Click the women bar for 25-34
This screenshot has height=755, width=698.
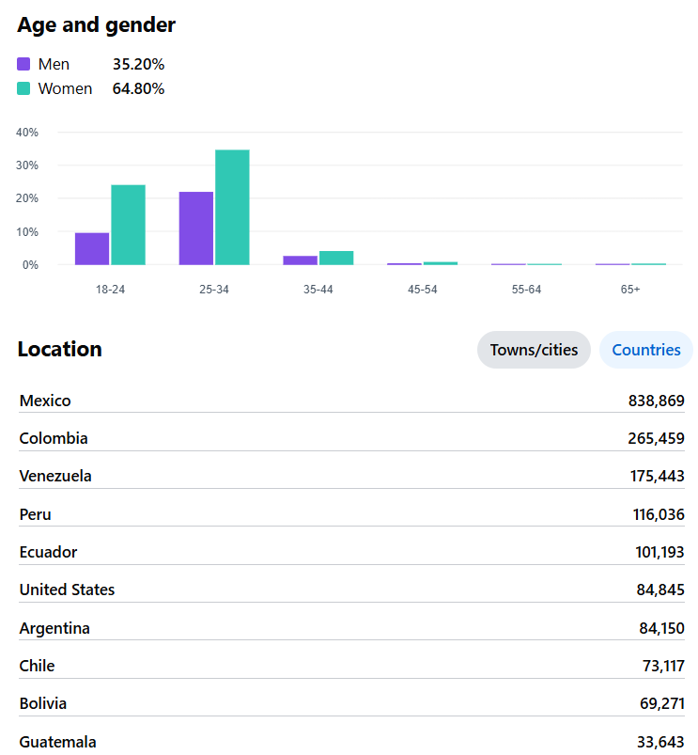click(x=232, y=208)
